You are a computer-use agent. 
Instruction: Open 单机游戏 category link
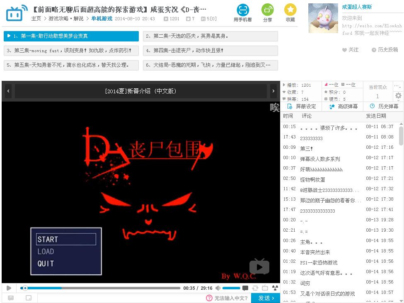102,19
